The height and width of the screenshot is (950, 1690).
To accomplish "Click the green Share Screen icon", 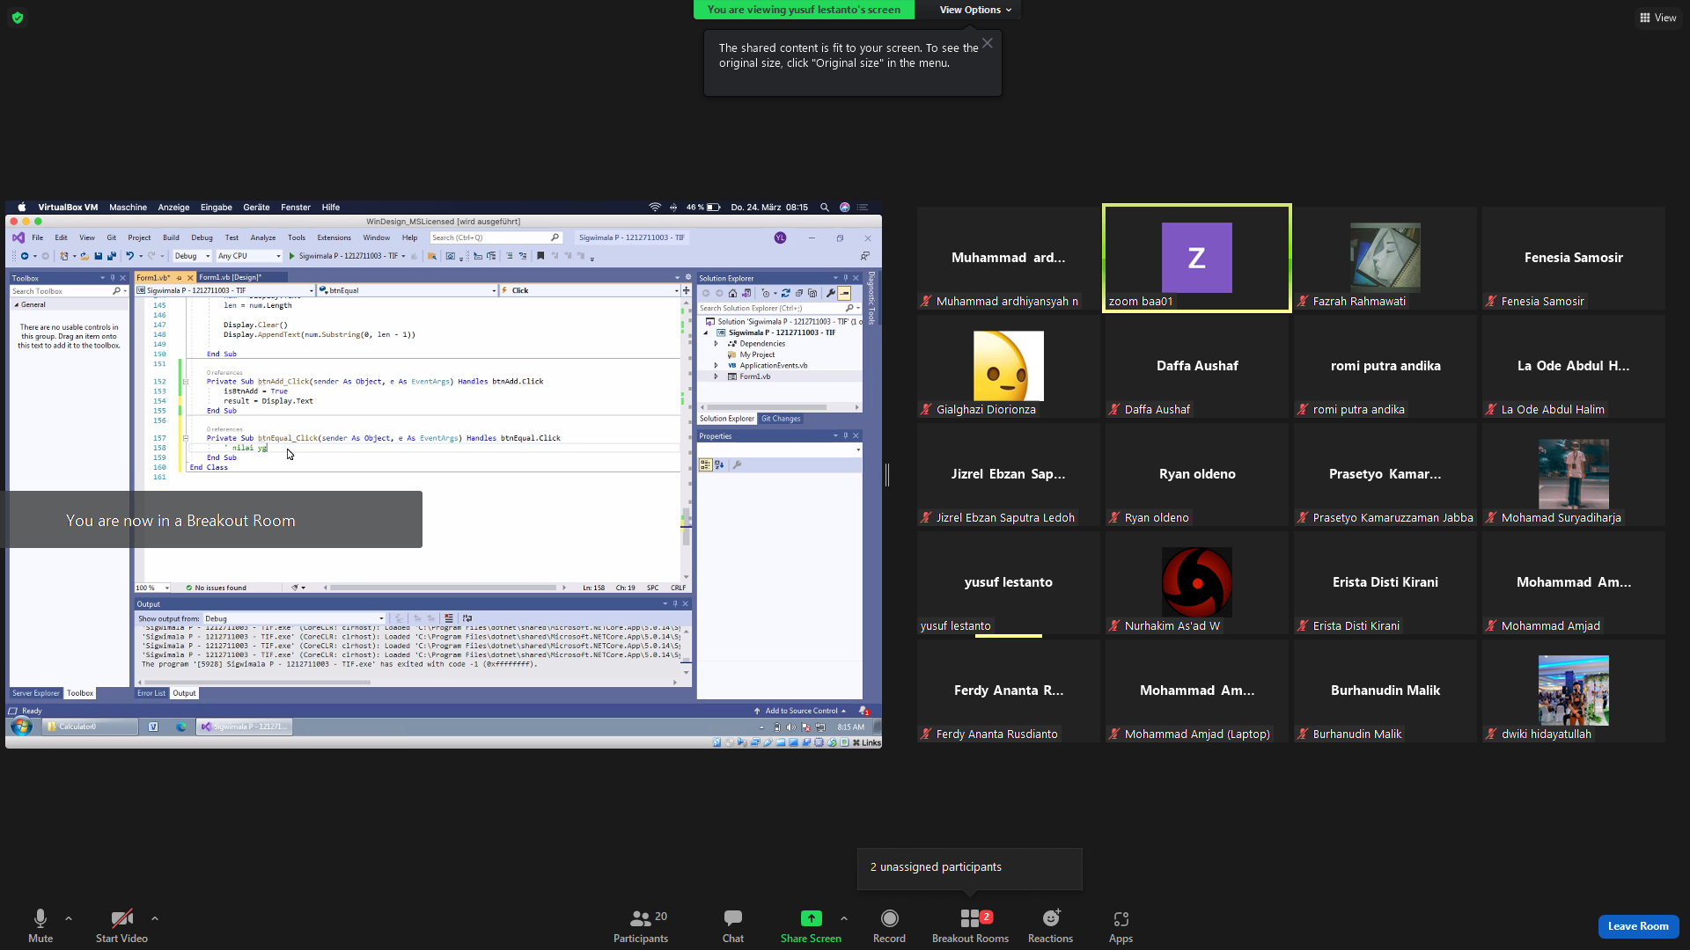I will [x=811, y=918].
